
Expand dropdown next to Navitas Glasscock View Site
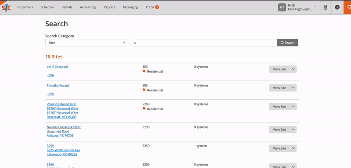[x=293, y=129]
